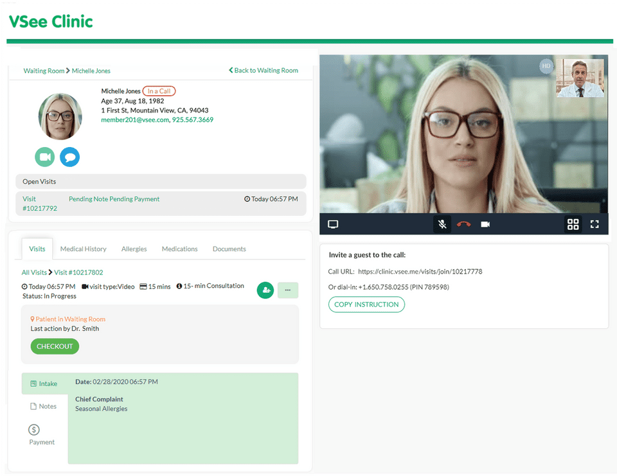Open the Waiting Room breadcrumb

pyautogui.click(x=44, y=71)
